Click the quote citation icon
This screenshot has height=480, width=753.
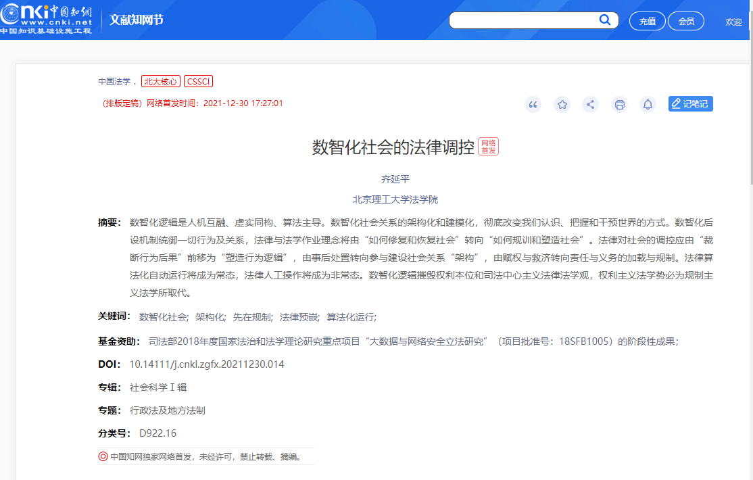[x=533, y=104]
